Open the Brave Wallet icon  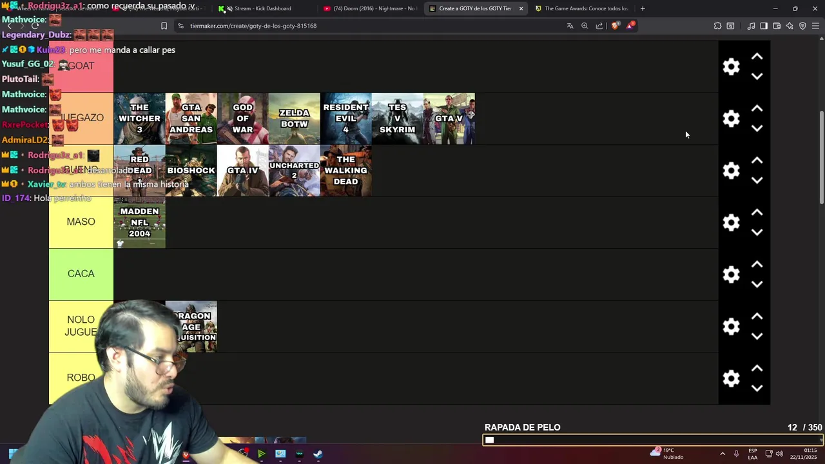tap(777, 26)
